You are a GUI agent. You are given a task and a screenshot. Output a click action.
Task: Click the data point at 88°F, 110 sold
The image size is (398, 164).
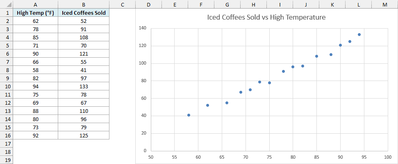331,54
